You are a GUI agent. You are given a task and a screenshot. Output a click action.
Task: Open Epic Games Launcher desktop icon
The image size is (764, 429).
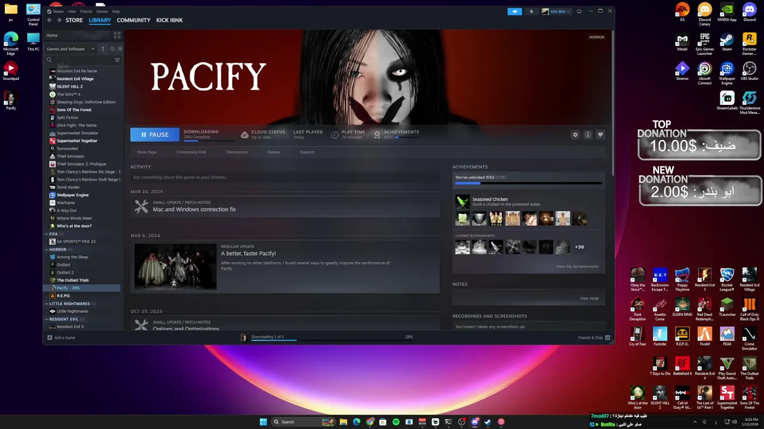(x=705, y=43)
